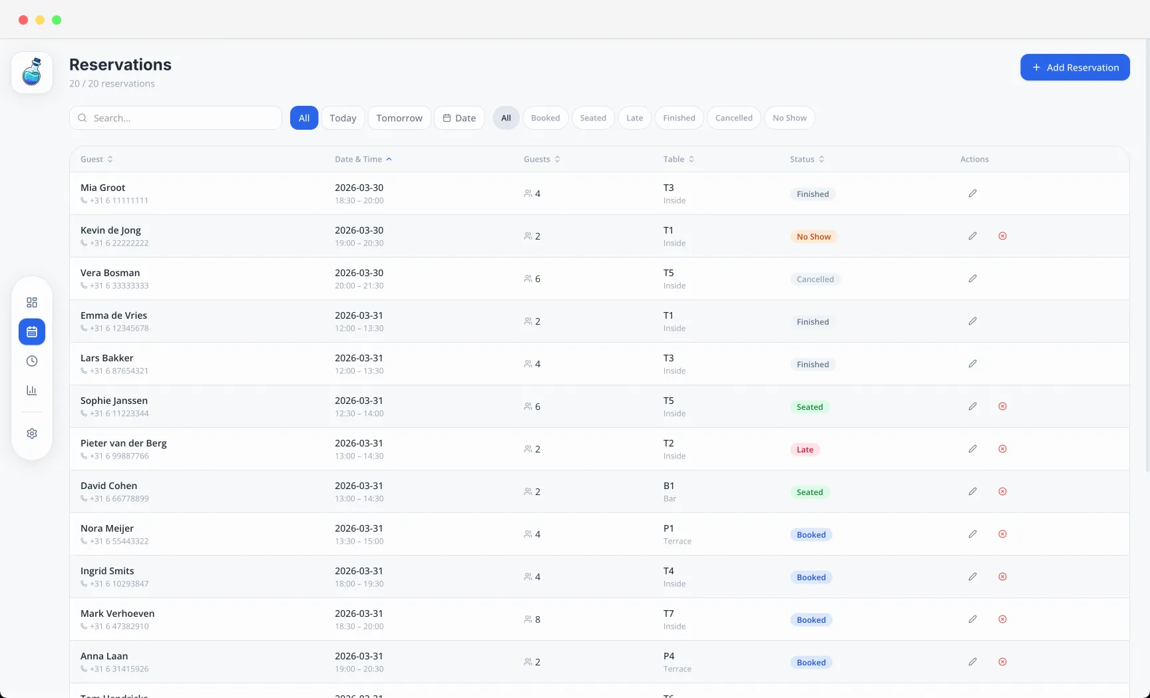
Task: Edit Mia Groot's reservation with pencil icon
Action: point(972,194)
